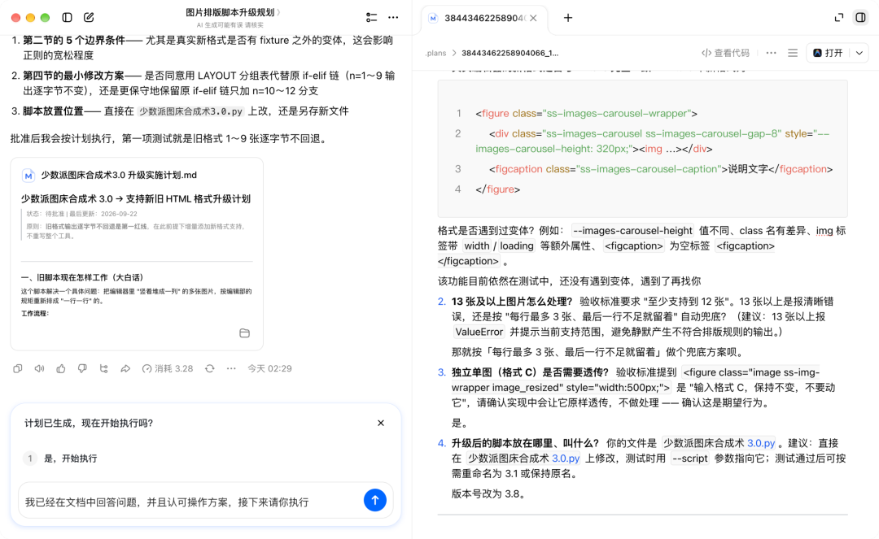The width and height of the screenshot is (879, 539).
Task: Like the reply with thumbs up
Action: [x=60, y=368]
